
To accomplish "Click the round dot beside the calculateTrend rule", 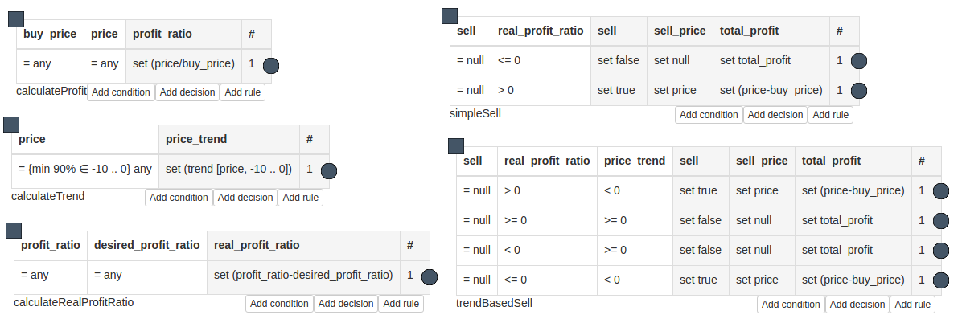I will pos(328,170).
